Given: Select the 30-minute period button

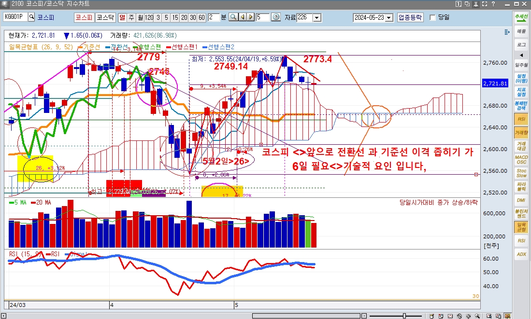Looking at the screenshot, I should [x=193, y=17].
